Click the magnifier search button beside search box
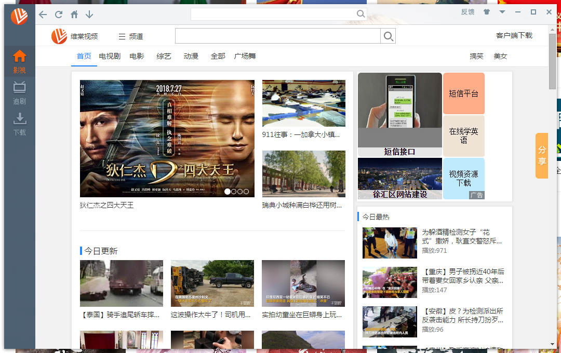561x353 pixels. click(388, 36)
